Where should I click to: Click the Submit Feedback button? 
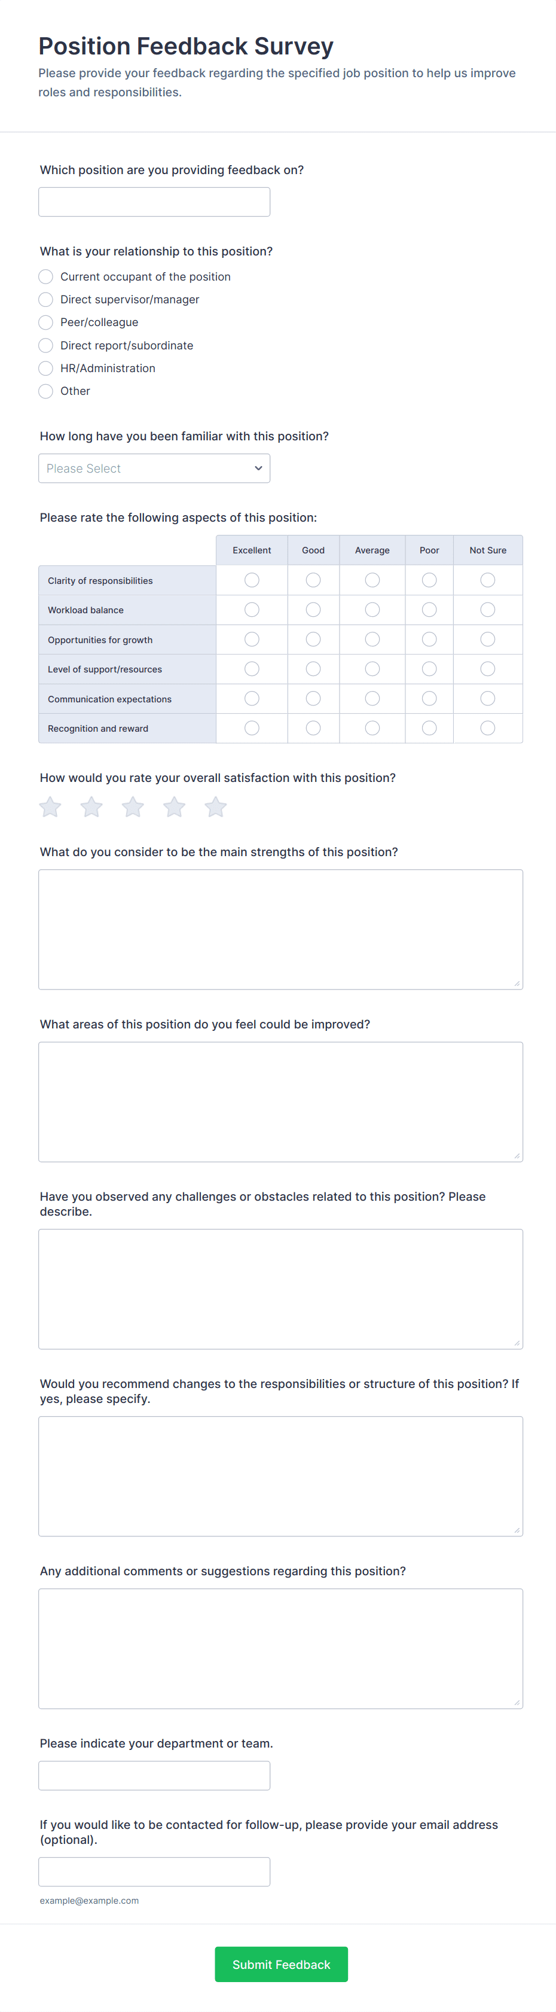tap(281, 1964)
